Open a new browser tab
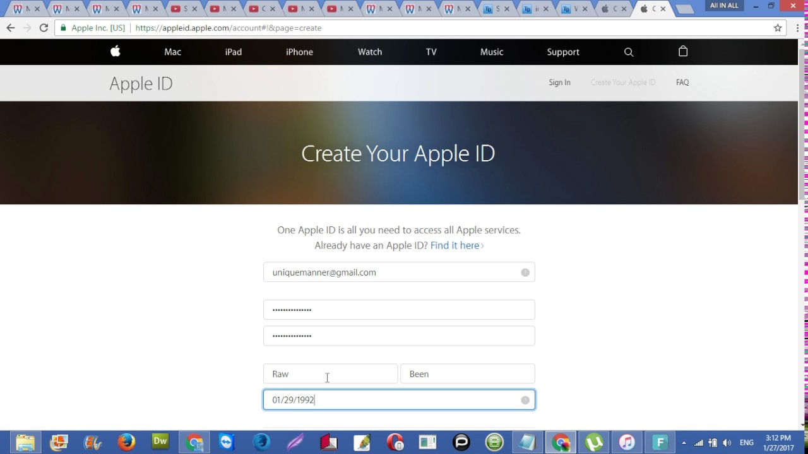 click(x=684, y=9)
